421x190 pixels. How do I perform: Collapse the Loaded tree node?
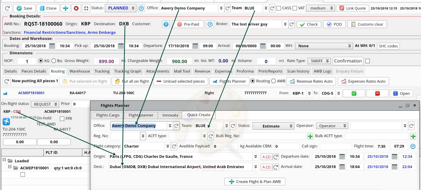4,160
